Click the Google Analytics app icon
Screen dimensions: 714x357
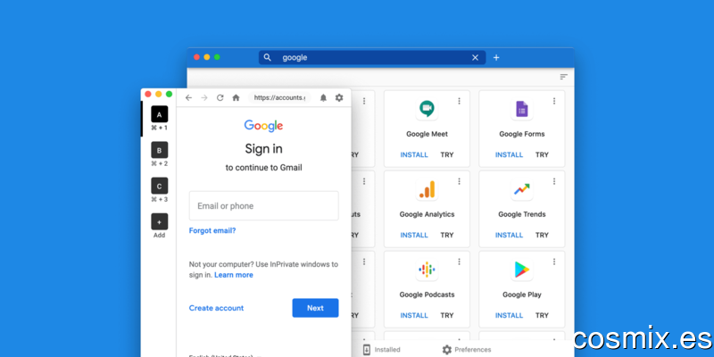[x=427, y=189]
